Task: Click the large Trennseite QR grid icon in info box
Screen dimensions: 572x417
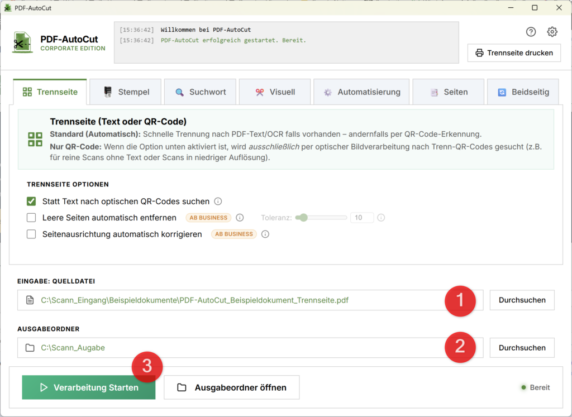Action: pos(35,139)
